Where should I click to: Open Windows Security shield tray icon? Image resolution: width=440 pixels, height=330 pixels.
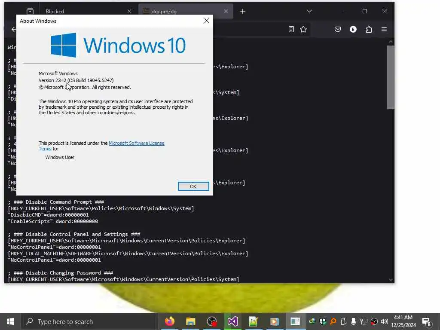coord(323,321)
